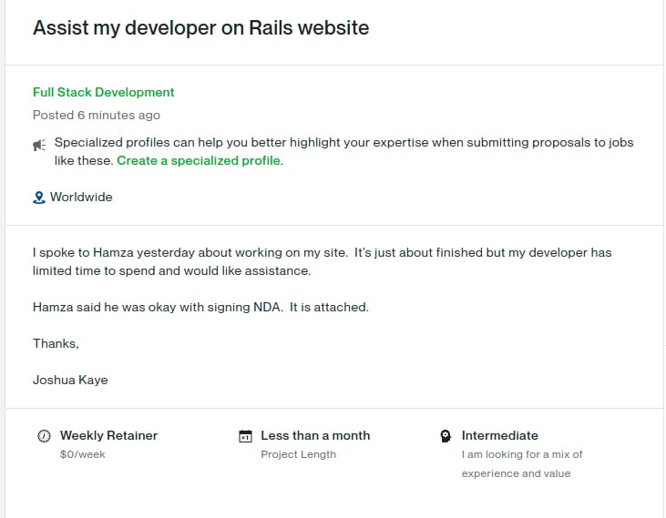
Task: Click the Intermediate experience level label
Action: tap(499, 435)
